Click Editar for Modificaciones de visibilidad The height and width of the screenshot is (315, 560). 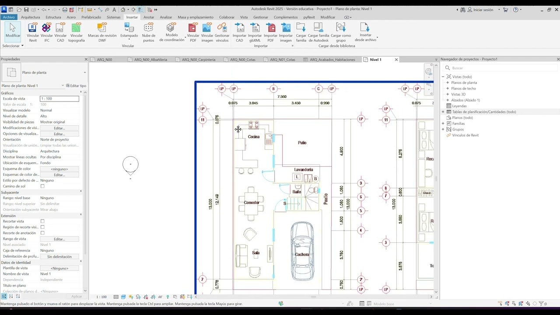coord(59,128)
